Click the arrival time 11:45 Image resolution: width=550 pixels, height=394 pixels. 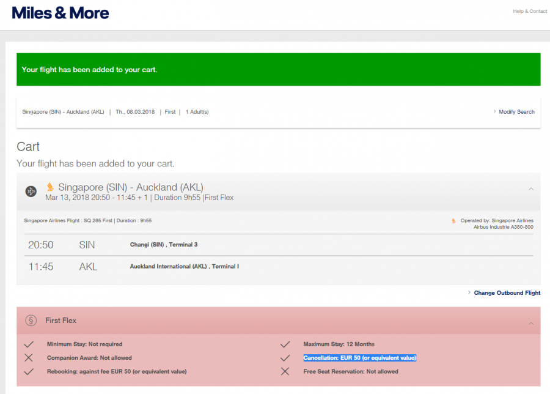pyautogui.click(x=41, y=267)
